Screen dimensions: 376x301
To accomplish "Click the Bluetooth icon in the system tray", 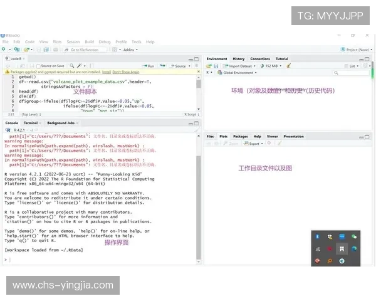I will point(318,237).
